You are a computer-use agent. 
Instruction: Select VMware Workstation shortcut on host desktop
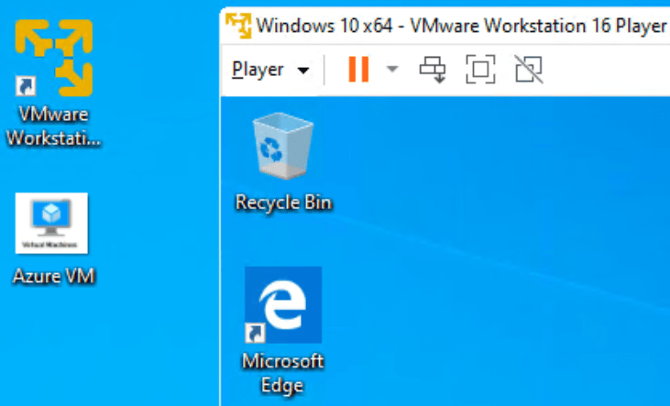coord(54,58)
